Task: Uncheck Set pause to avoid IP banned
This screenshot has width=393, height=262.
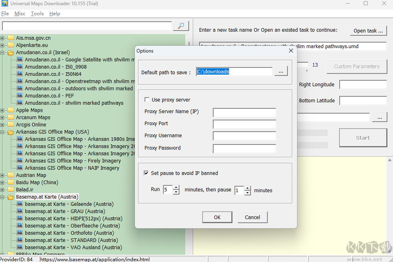Action: pos(147,173)
